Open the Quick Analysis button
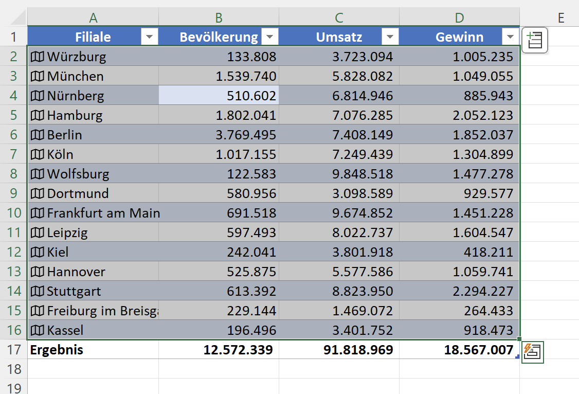This screenshot has height=394, width=579. tap(533, 352)
